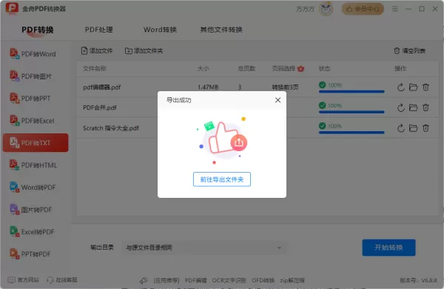Click file name PDF合并.pdf

[100, 107]
